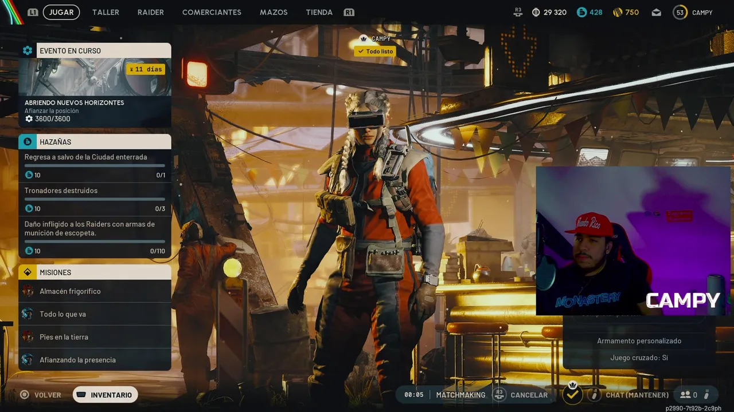Click the circle Volver button icon

pyautogui.click(x=24, y=395)
